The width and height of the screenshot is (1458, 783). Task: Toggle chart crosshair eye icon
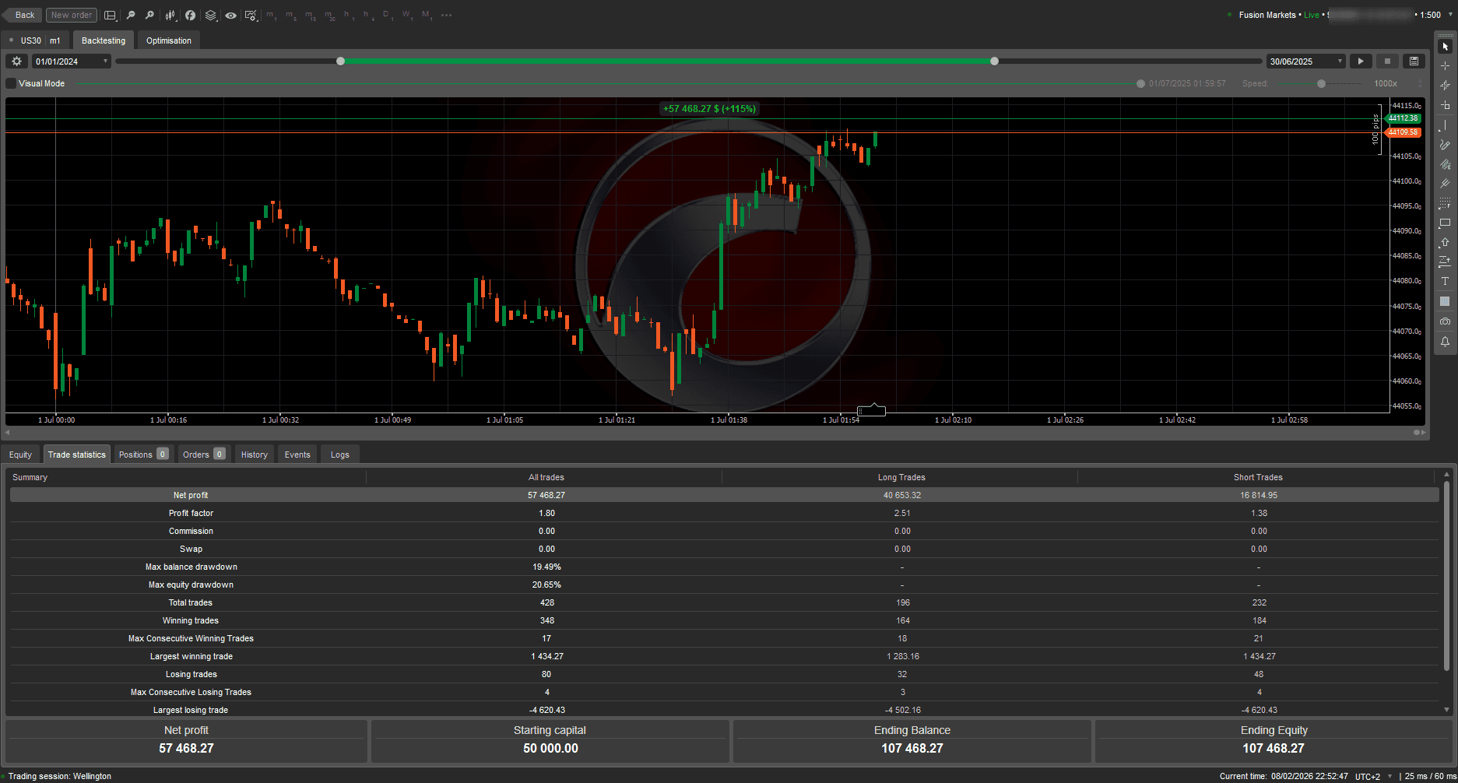[x=230, y=15]
